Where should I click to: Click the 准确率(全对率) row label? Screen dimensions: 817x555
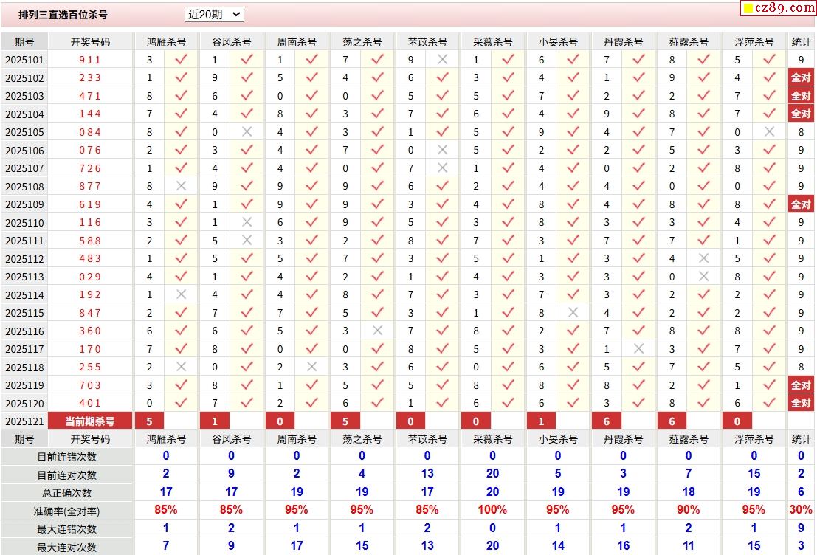pos(66,511)
